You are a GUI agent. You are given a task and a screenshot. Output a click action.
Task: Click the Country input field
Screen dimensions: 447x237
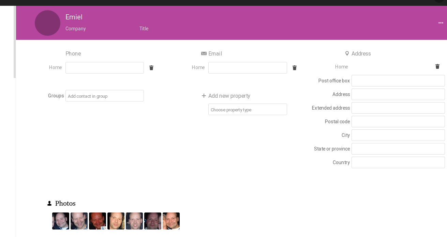click(398, 162)
